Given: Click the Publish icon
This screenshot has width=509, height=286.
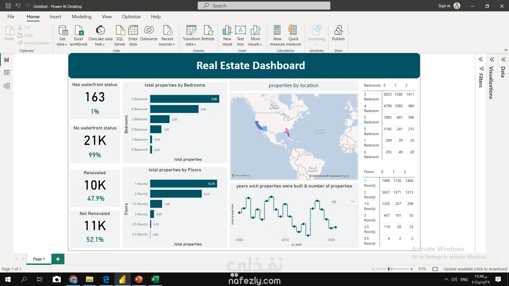Looking at the screenshot, I should coord(338,31).
